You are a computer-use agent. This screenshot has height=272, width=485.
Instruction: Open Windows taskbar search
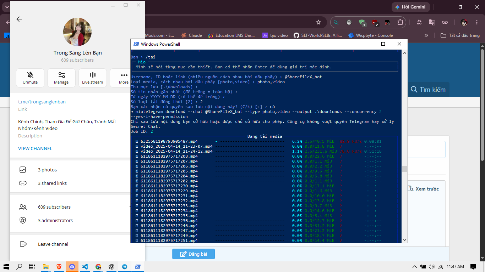19,266
